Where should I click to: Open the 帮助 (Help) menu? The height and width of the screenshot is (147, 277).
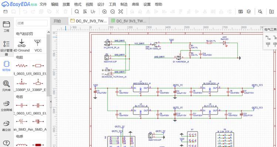point(158,4)
